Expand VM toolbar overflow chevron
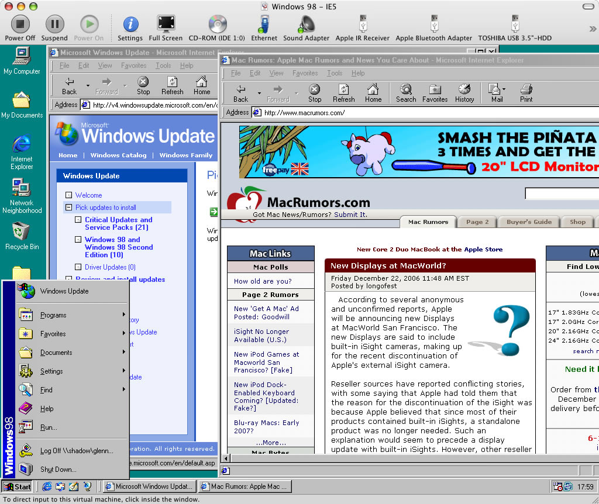 593,29
